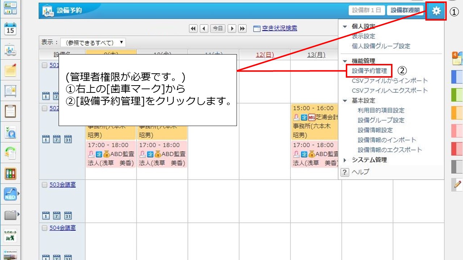
Task: Select 設備予約管理 from the menu
Action: coord(369,71)
